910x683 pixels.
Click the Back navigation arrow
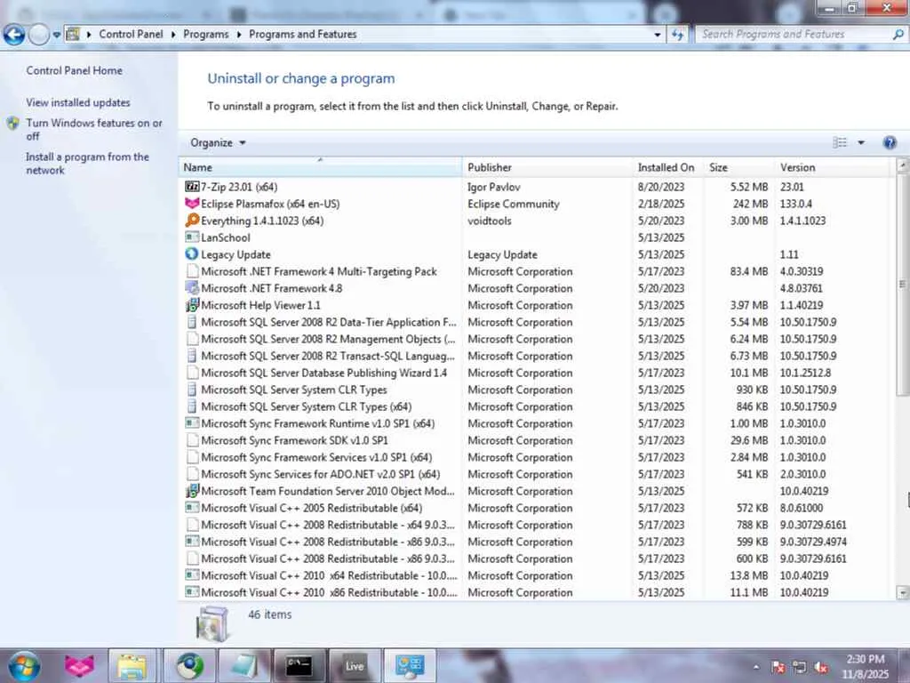14,35
